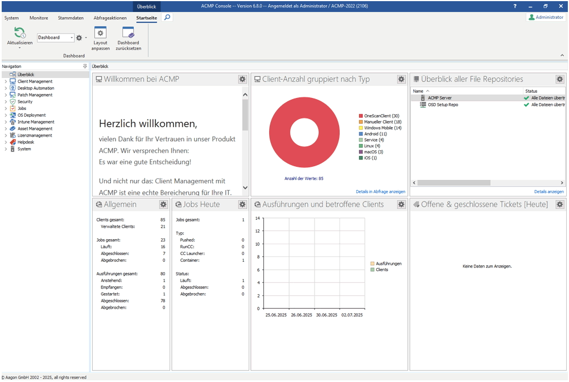The height and width of the screenshot is (382, 569).
Task: Open the Monitore ribbon tab
Action: click(x=39, y=18)
